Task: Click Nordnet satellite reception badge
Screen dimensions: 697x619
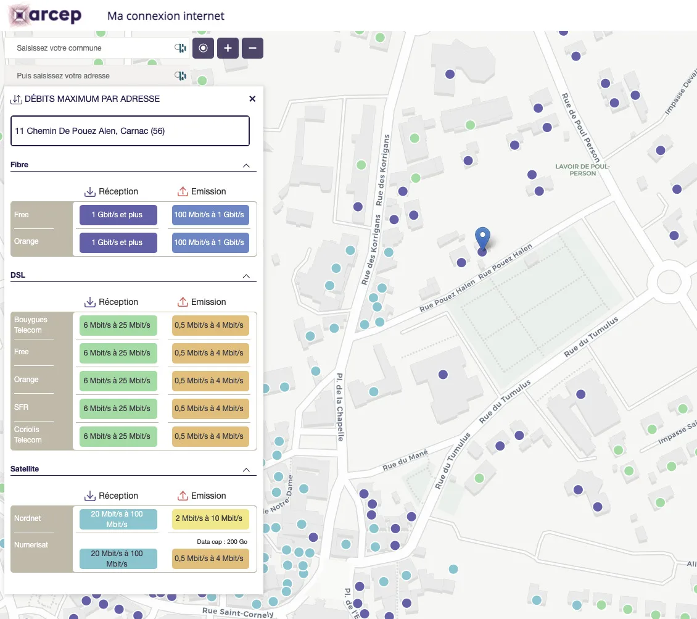Action: coord(118,519)
